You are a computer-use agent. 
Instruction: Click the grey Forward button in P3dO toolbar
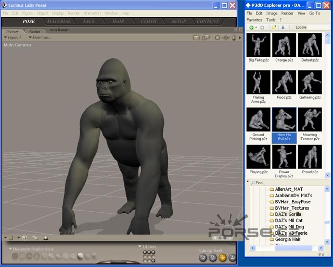click(262, 27)
